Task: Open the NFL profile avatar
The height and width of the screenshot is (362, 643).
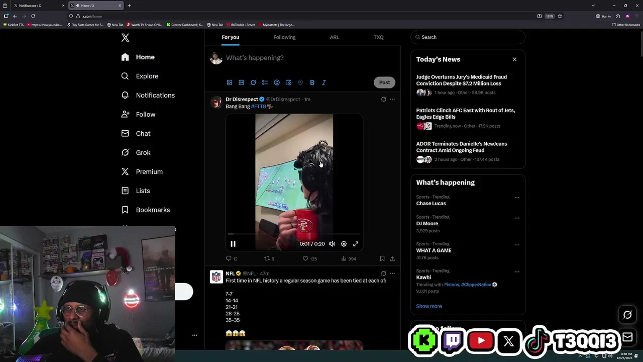Action: (217, 277)
